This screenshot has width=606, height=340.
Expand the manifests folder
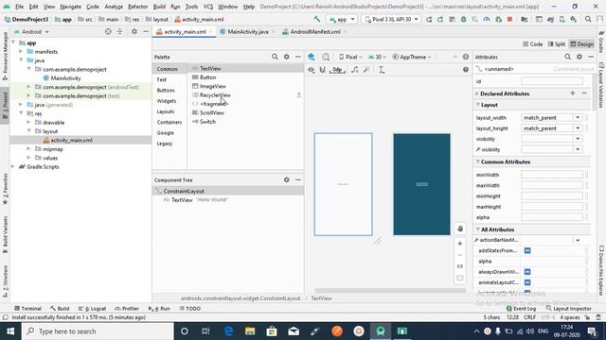(x=21, y=52)
